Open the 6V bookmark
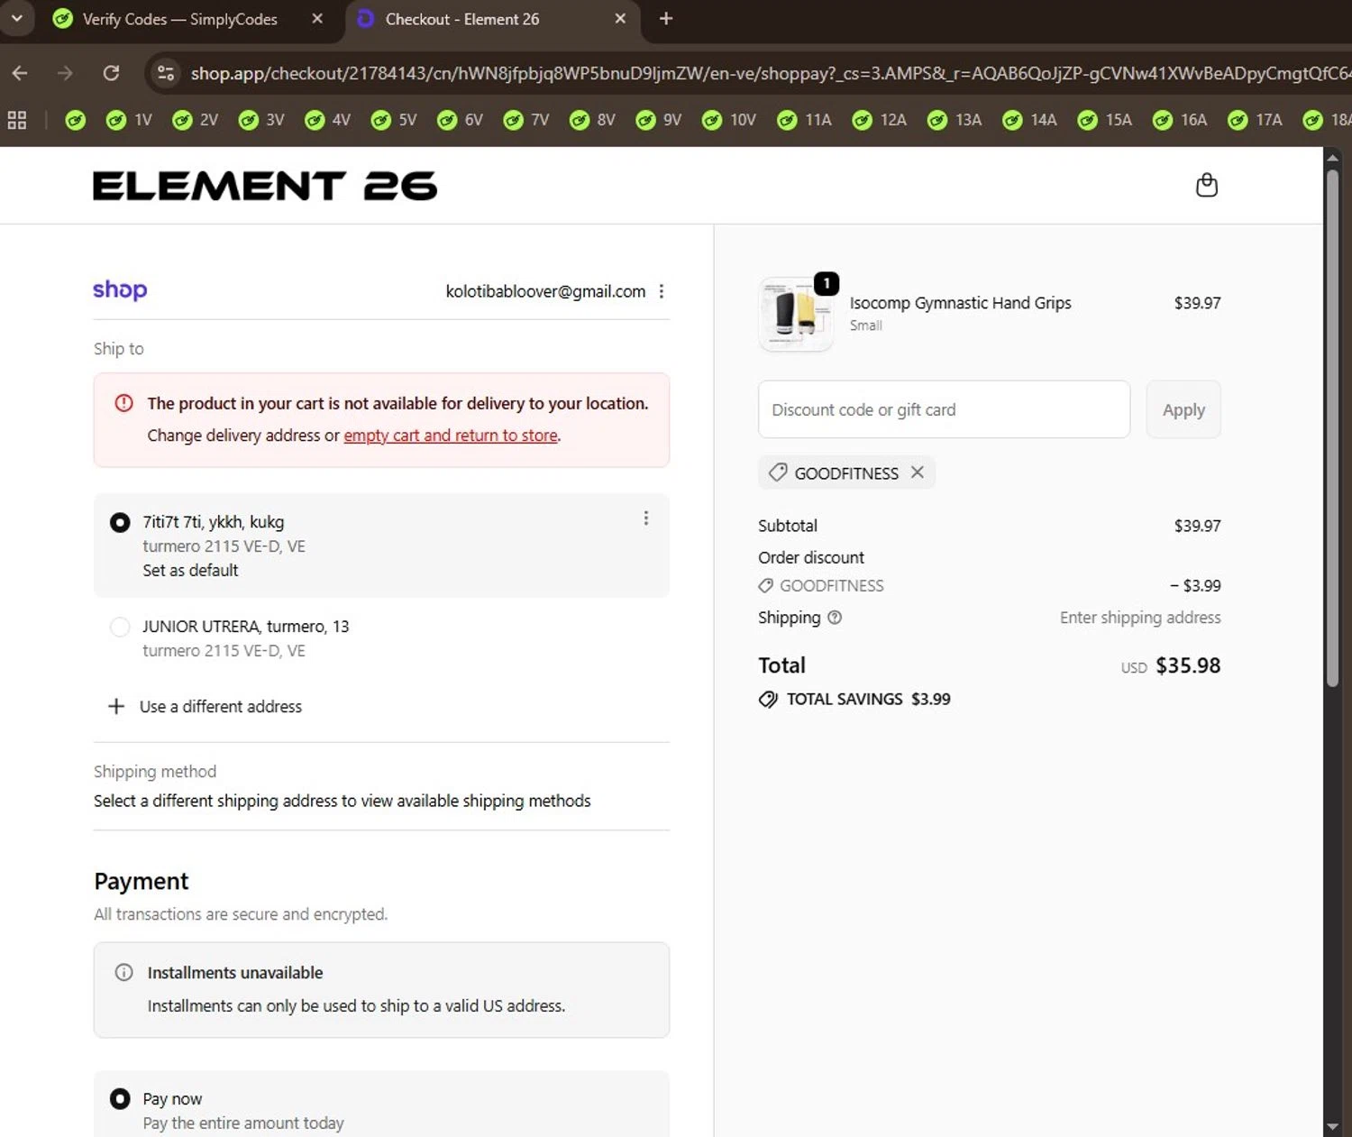1352x1137 pixels. [x=461, y=120]
